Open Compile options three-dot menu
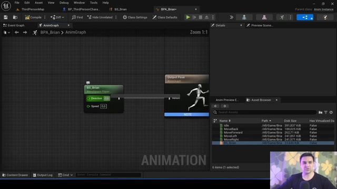This screenshot has height=189, width=337. 45,17
